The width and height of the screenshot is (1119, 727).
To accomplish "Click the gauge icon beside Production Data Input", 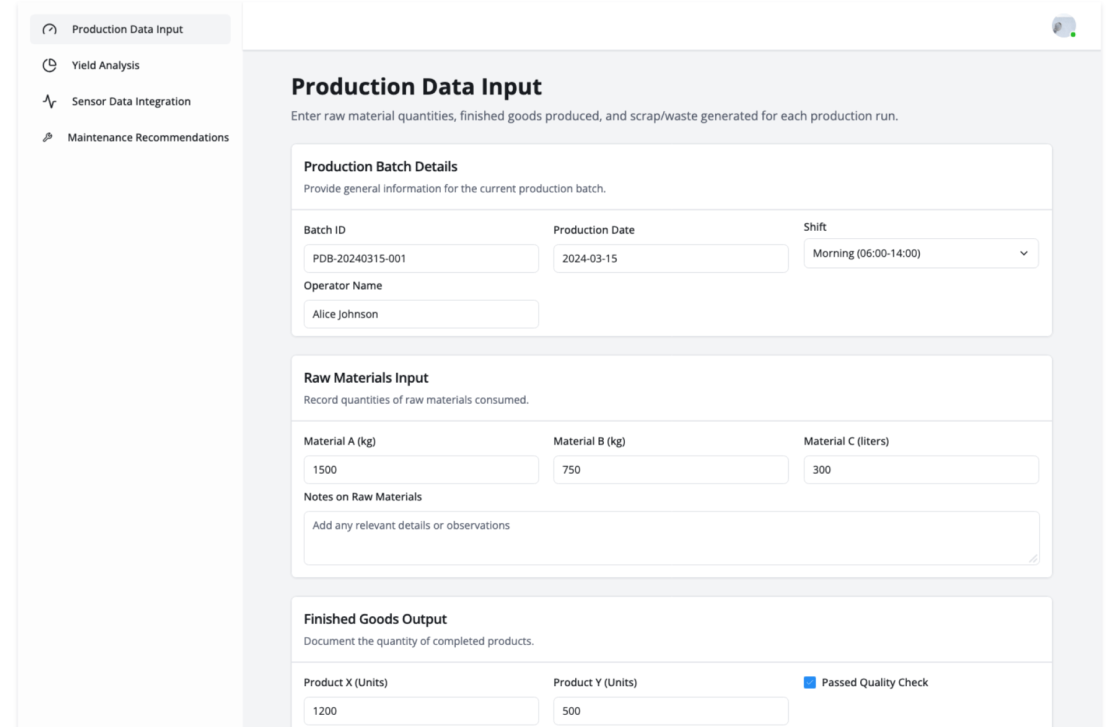I will [50, 29].
